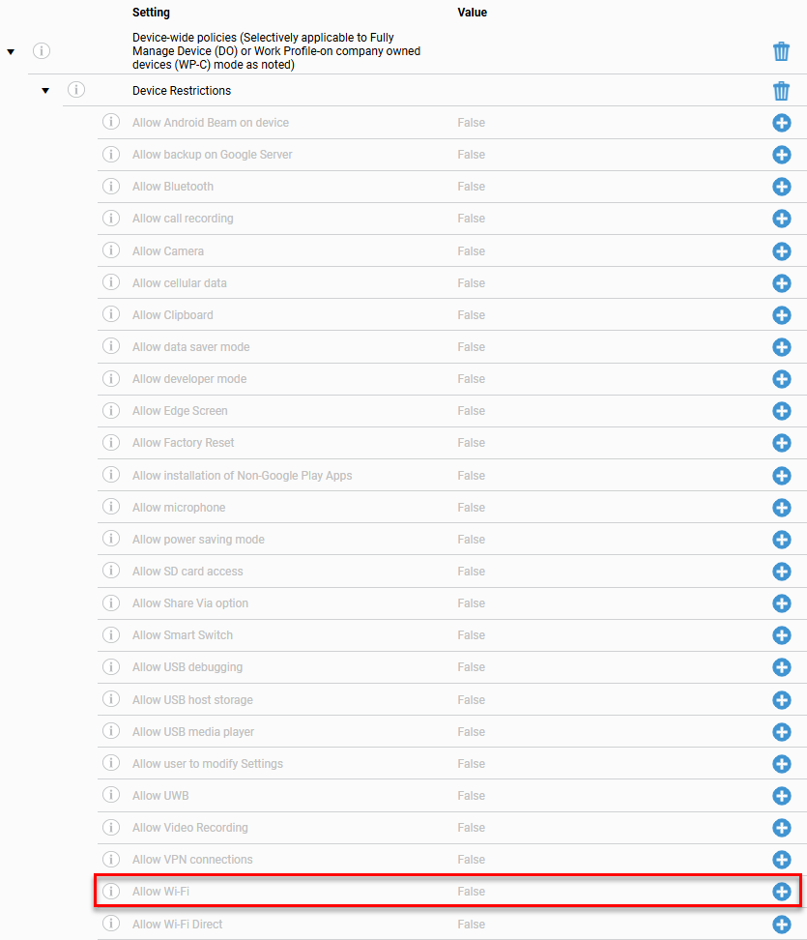Select the Allow Smart Switch label
The image size is (807, 940).
coord(183,634)
